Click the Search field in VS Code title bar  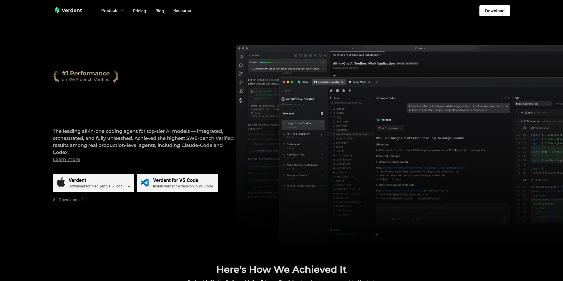tap(420, 48)
